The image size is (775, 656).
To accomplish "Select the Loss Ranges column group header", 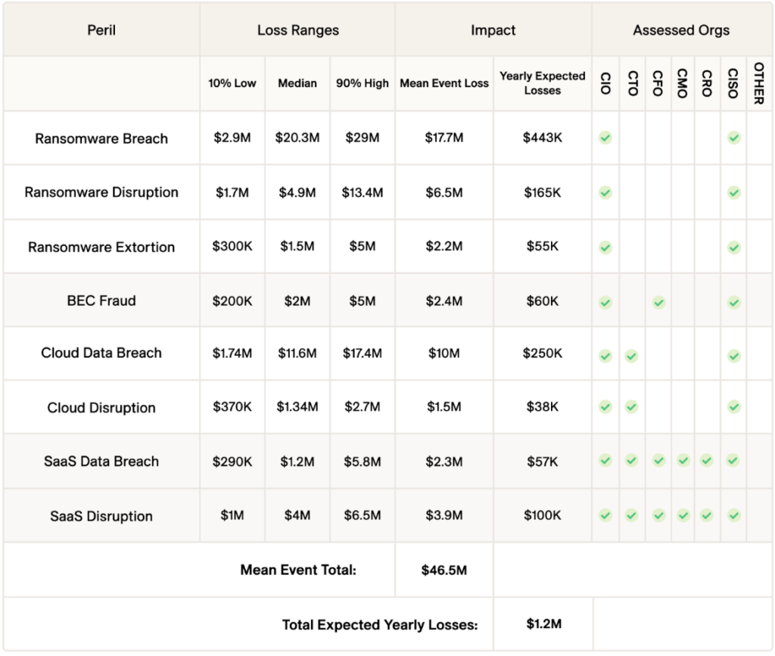I will [x=297, y=30].
